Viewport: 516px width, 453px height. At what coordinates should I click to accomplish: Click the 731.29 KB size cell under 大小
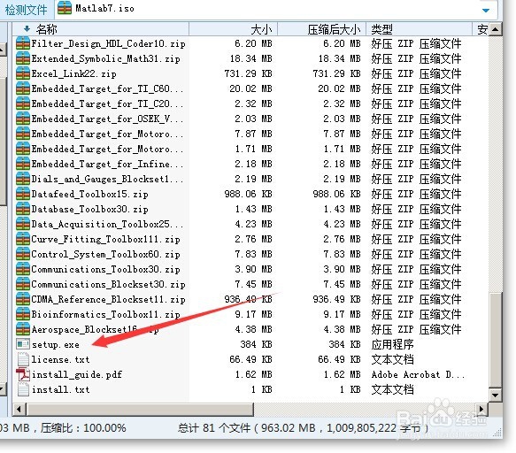pos(248,73)
